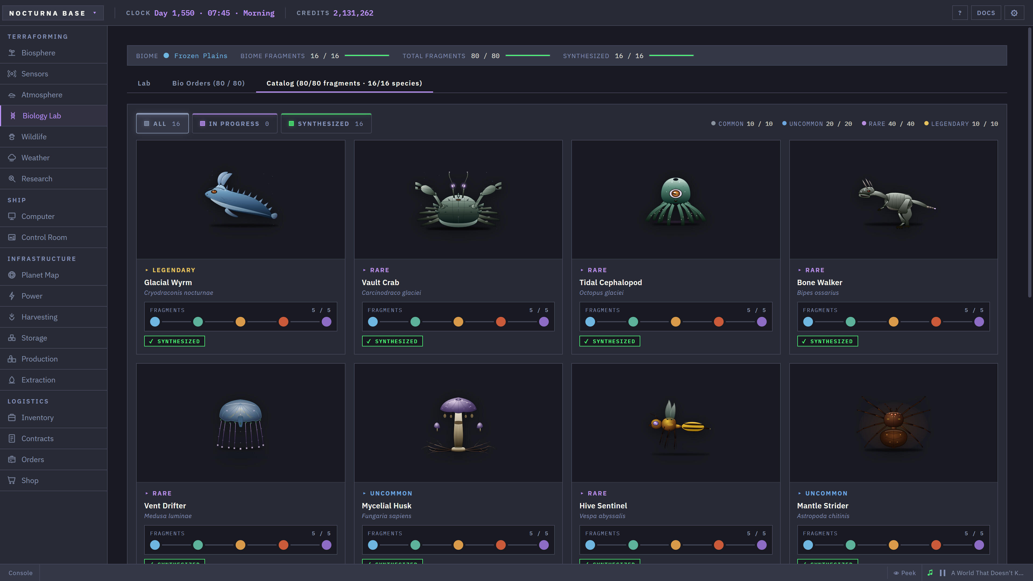The height and width of the screenshot is (581, 1033).
Task: Expand the Mantle Strider UNCOMMON arrow
Action: pos(799,493)
